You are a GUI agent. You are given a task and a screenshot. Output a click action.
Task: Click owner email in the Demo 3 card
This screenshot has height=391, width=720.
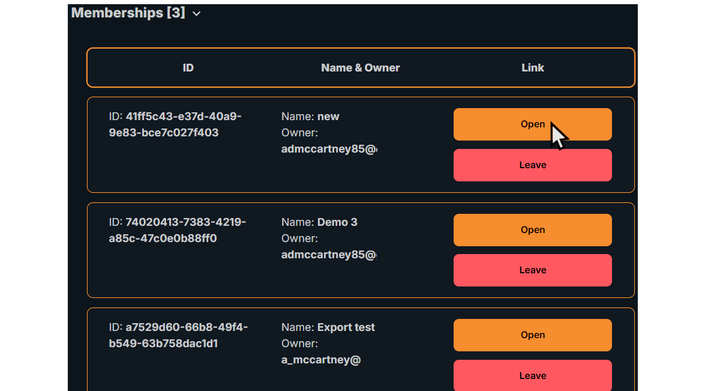pyautogui.click(x=329, y=255)
